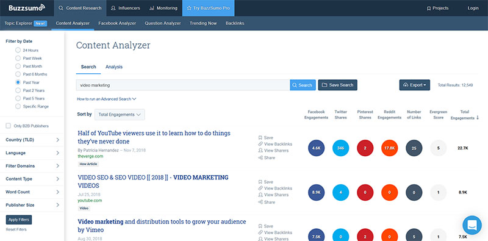Switch to the Analysis tab
This screenshot has width=488, height=241.
point(114,67)
